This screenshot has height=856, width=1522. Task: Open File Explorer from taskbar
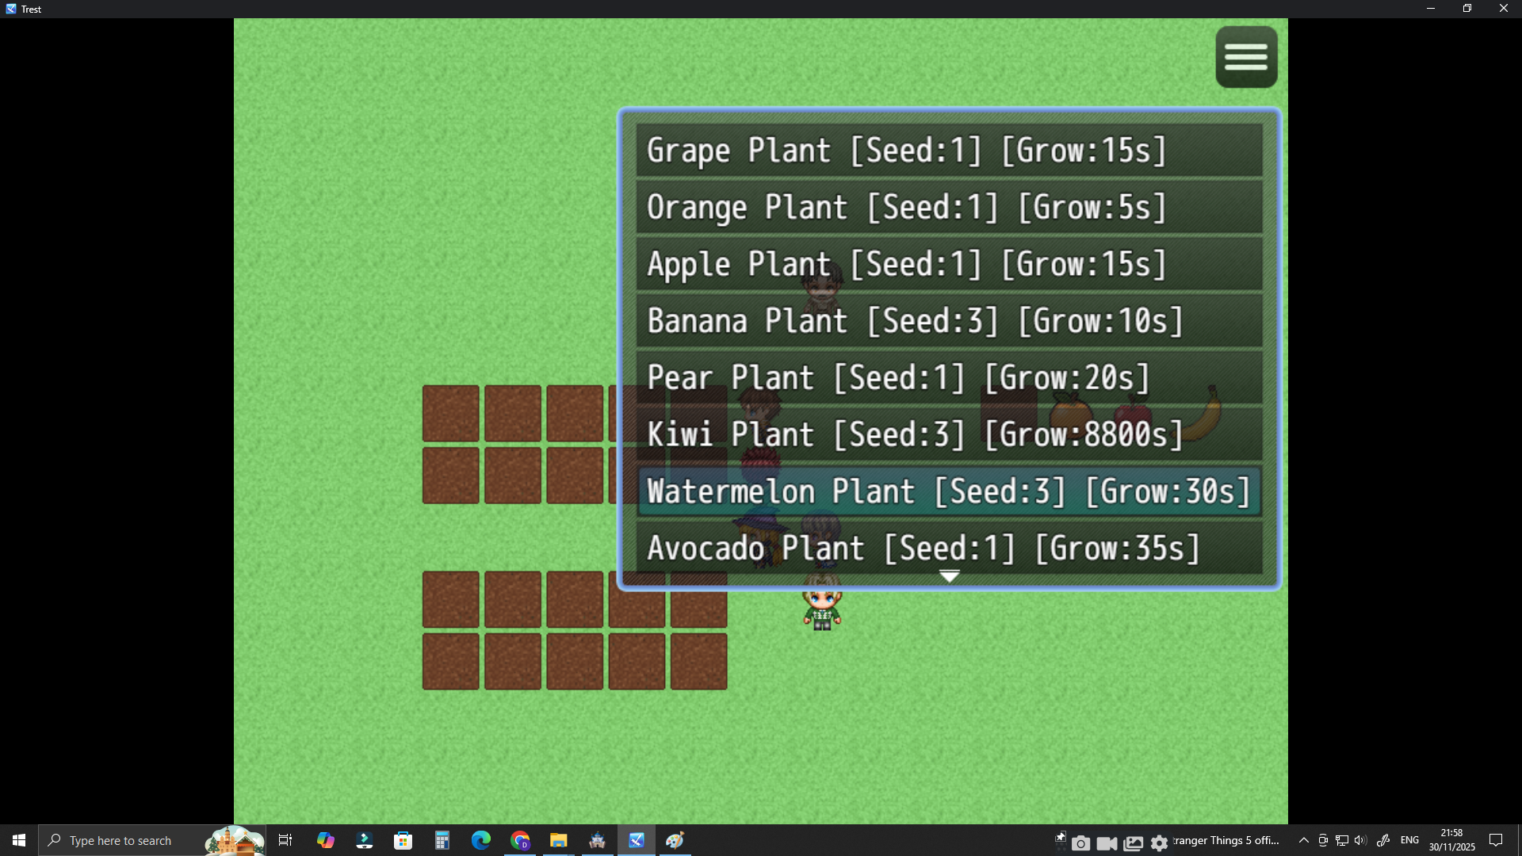tap(559, 840)
